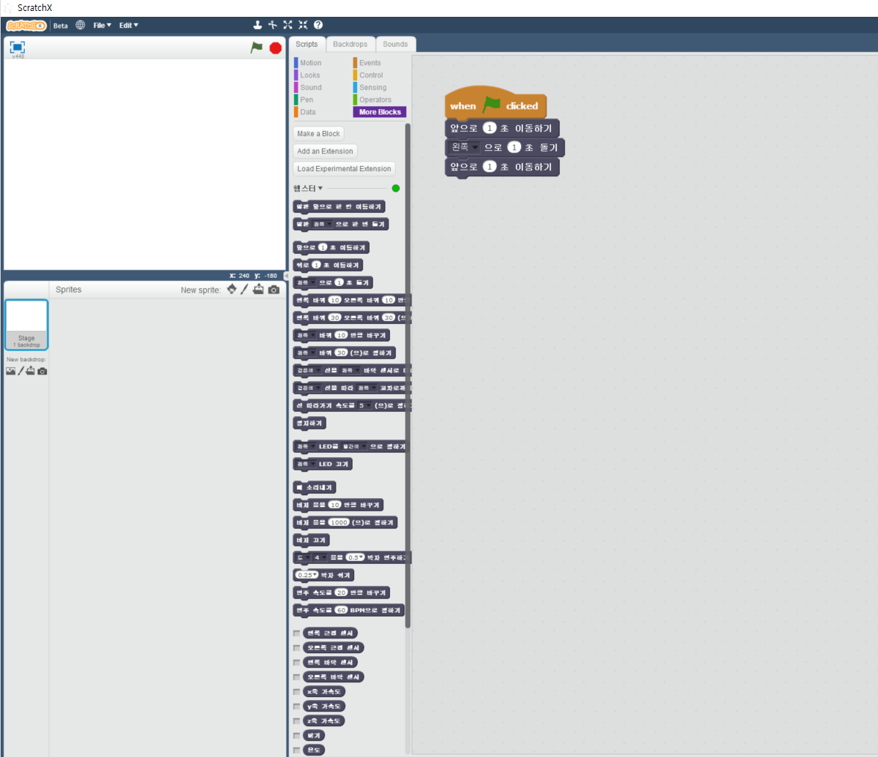Open direction dropdown in 말판 turn block
Image resolution: width=878 pixels, height=757 pixels.
(x=322, y=224)
